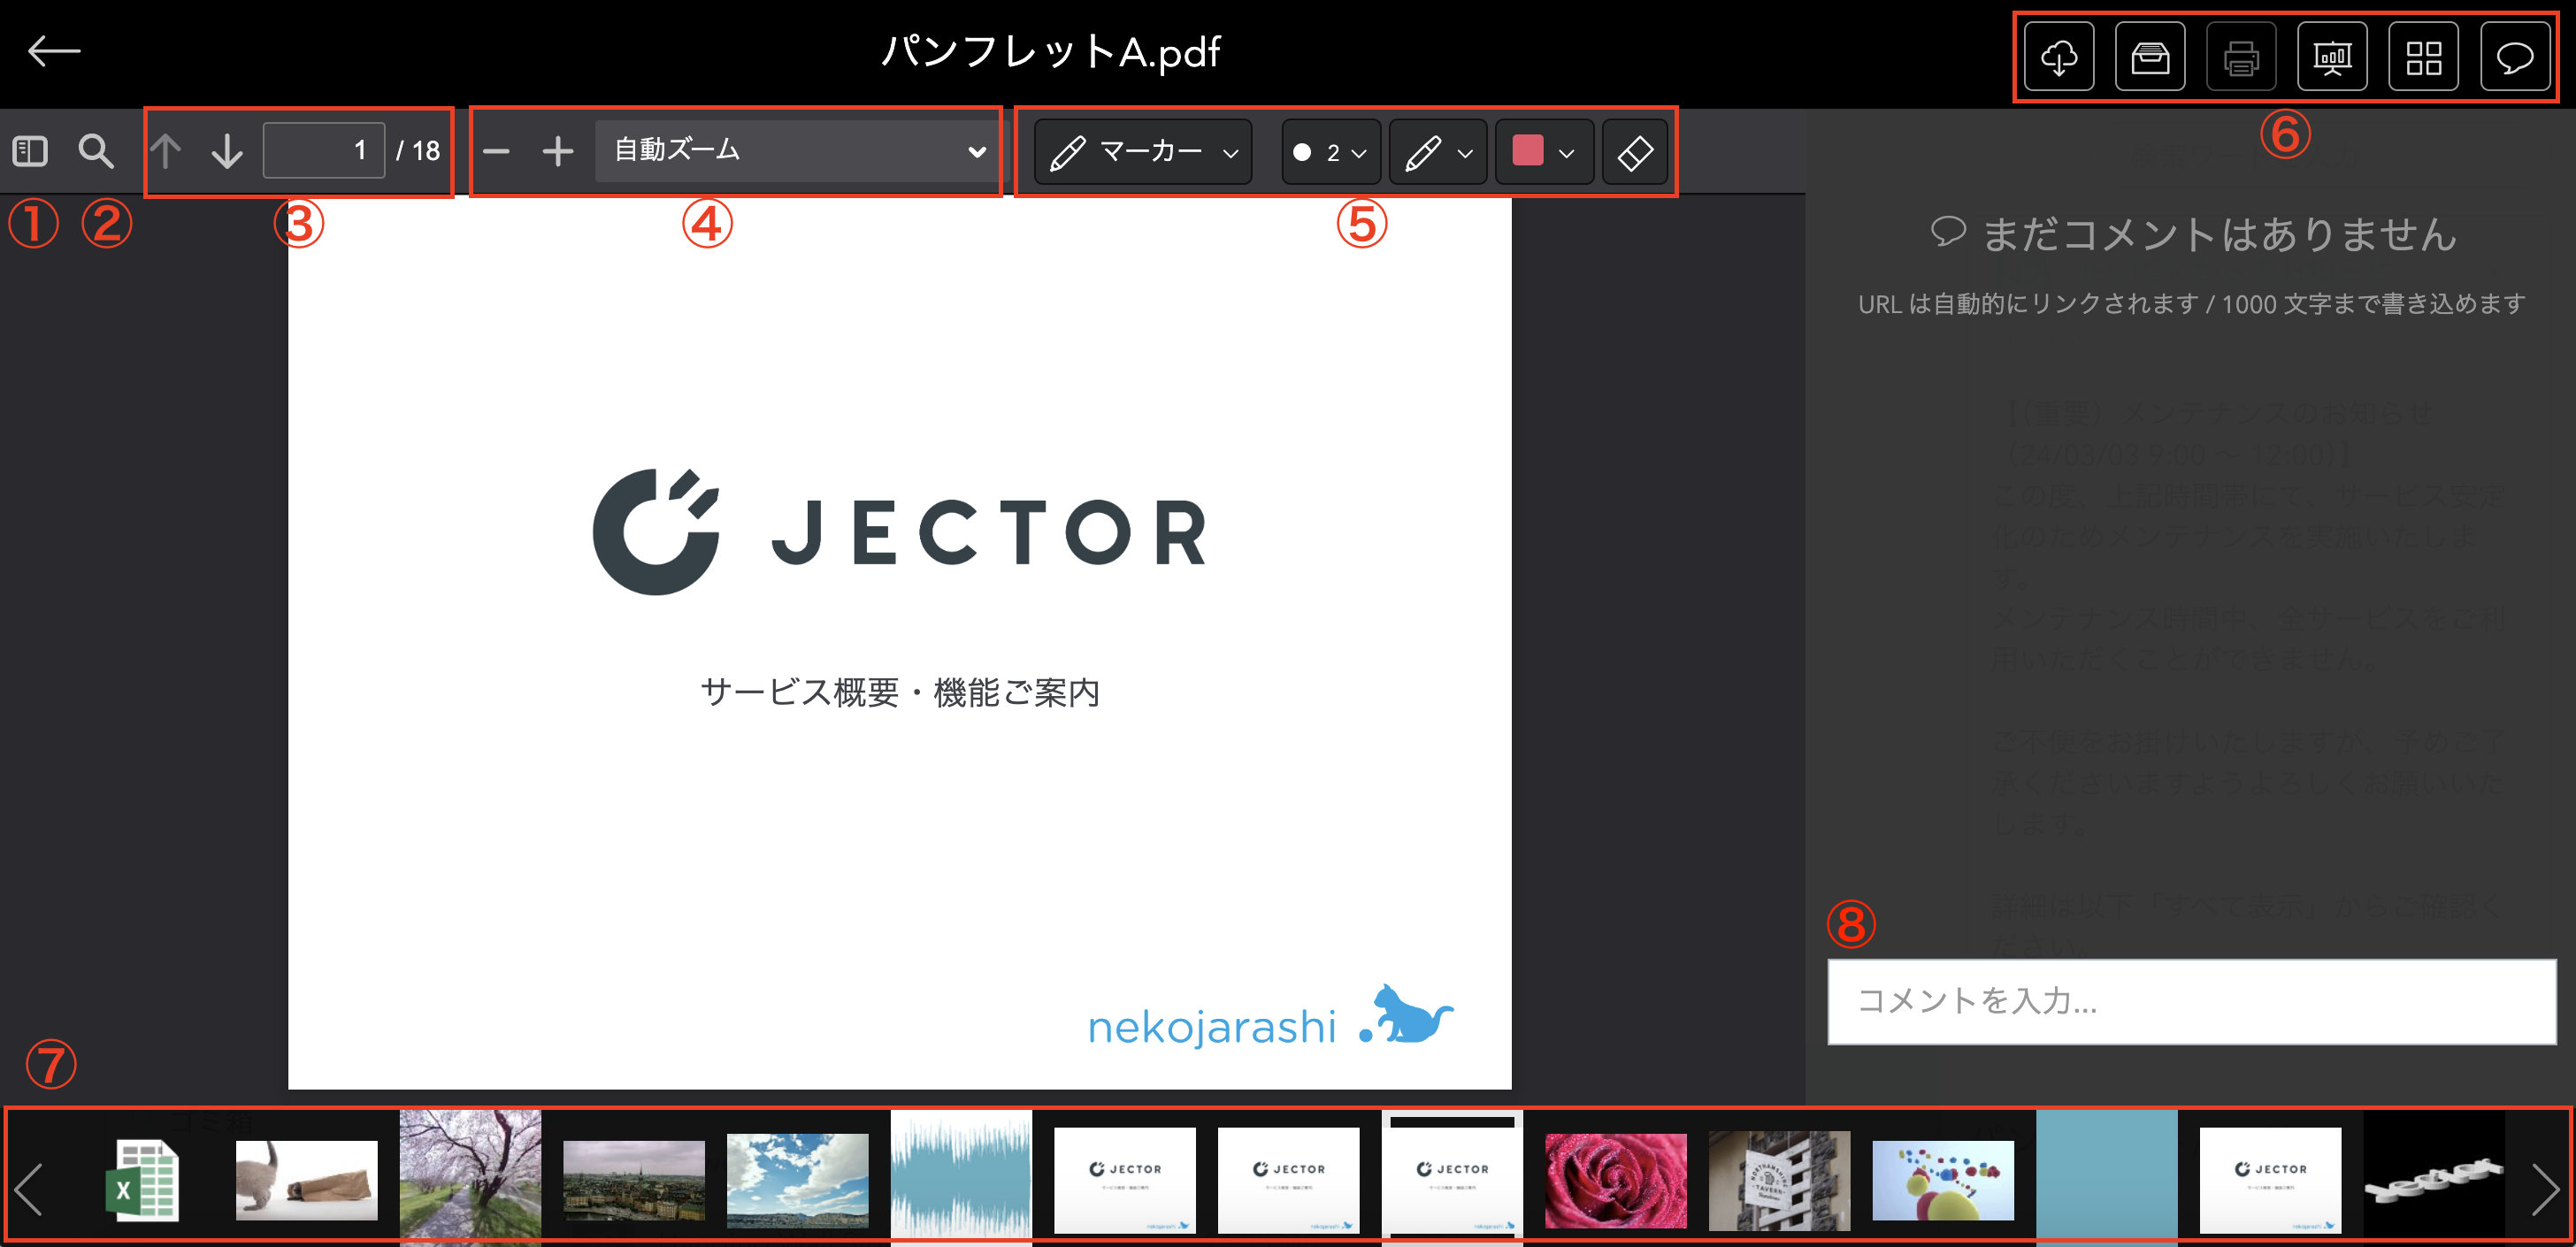The width and height of the screenshot is (2576, 1247).
Task: Print パンフレットA.pdf
Action: 2240,56
